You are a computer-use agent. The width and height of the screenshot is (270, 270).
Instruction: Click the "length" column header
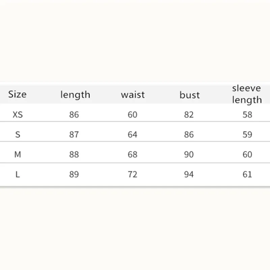(75, 95)
